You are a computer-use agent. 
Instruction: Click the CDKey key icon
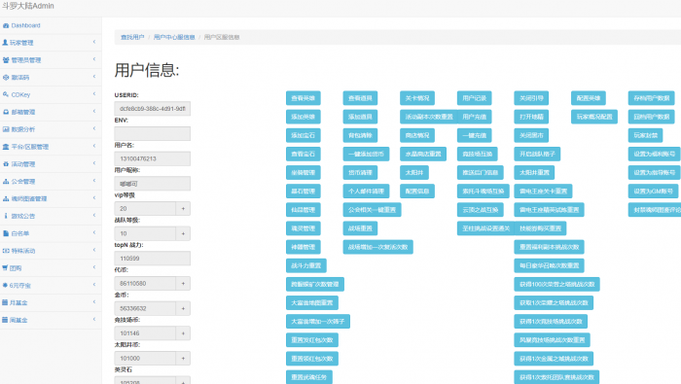[6, 94]
